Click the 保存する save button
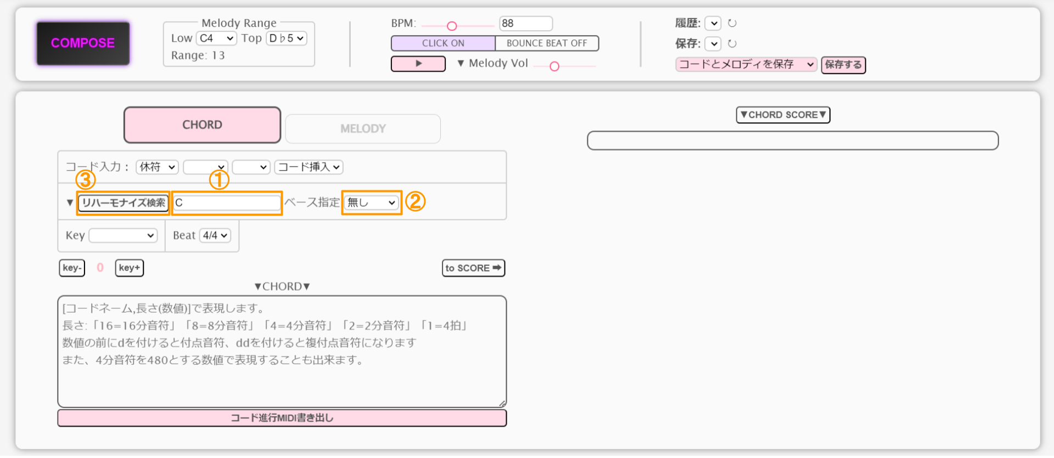The image size is (1054, 458). (x=843, y=65)
